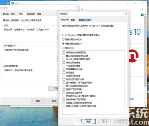Image resolution: width=149 pixels, height=126 pixels.
Task: Check 在鼠标指针下显示阴影
Action: click(x=64, y=99)
